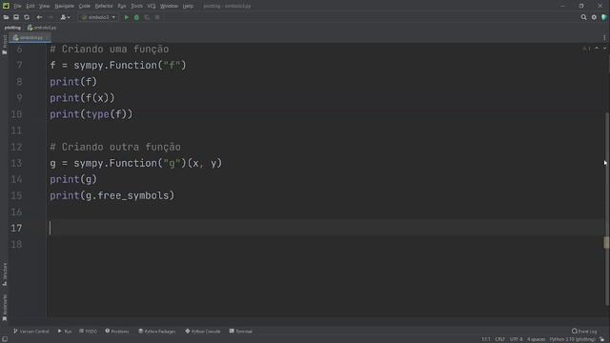Open the Tools menu
This screenshot has height=343, width=610.
[136, 6]
